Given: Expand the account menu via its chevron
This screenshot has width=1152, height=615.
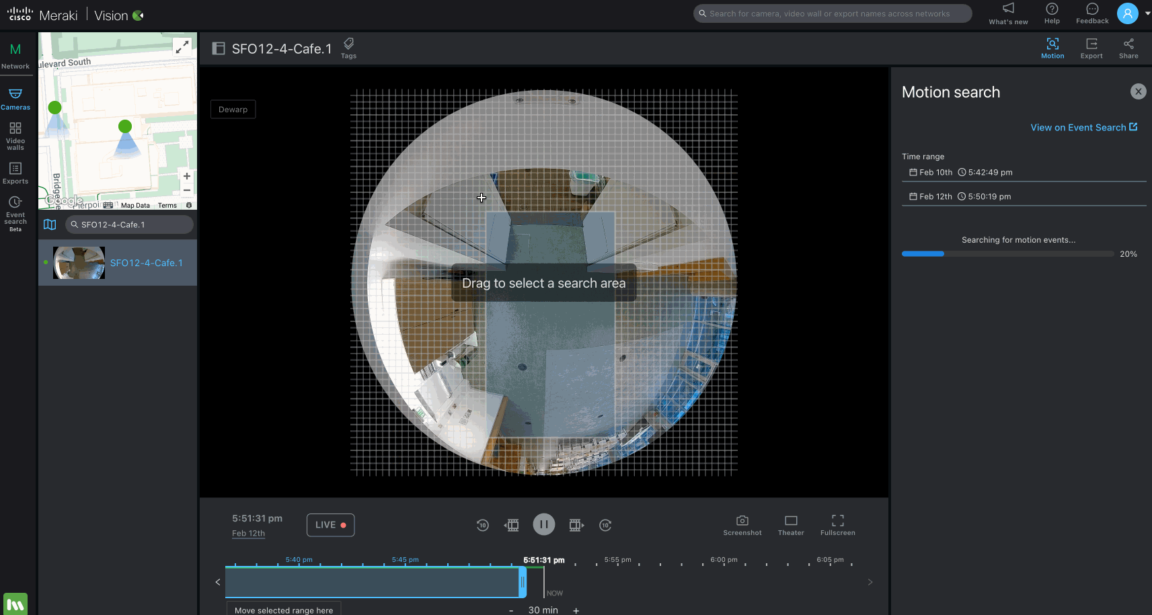Looking at the screenshot, I should click(1147, 13).
